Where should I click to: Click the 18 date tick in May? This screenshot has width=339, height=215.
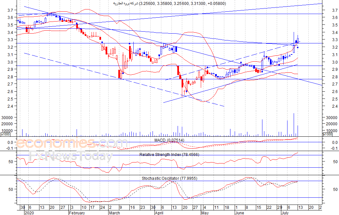[227, 207]
